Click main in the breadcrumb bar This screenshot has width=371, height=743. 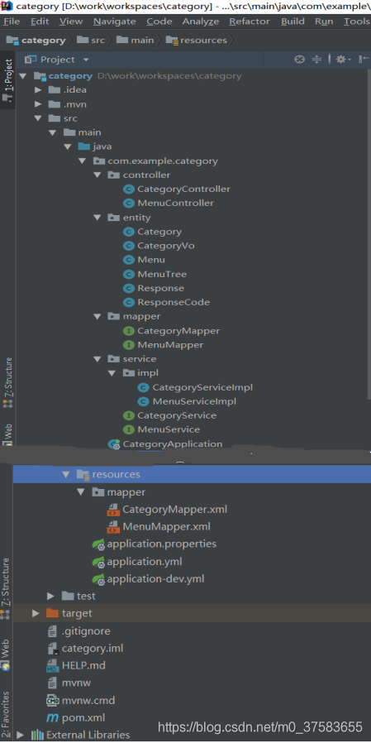[136, 41]
